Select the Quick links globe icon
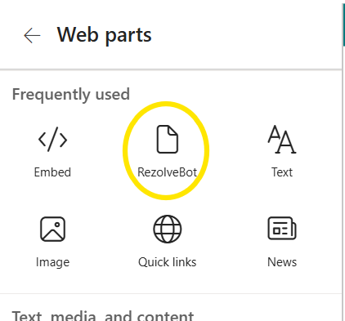The width and height of the screenshot is (345, 321). [168, 229]
